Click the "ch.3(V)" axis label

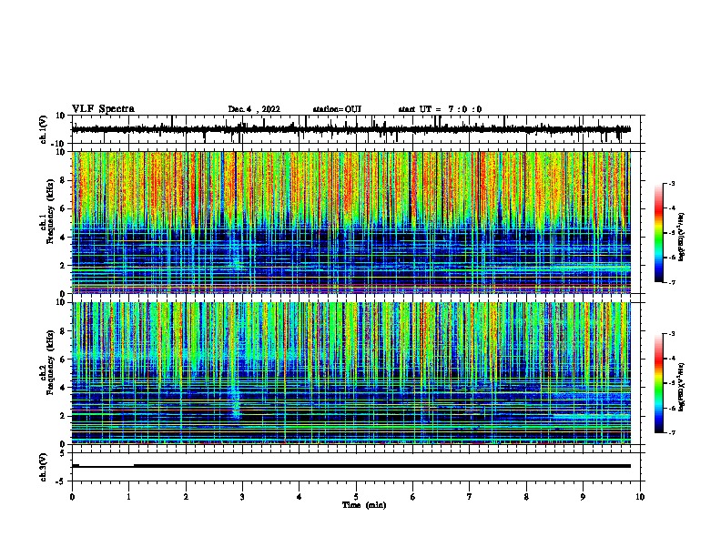coord(44,467)
